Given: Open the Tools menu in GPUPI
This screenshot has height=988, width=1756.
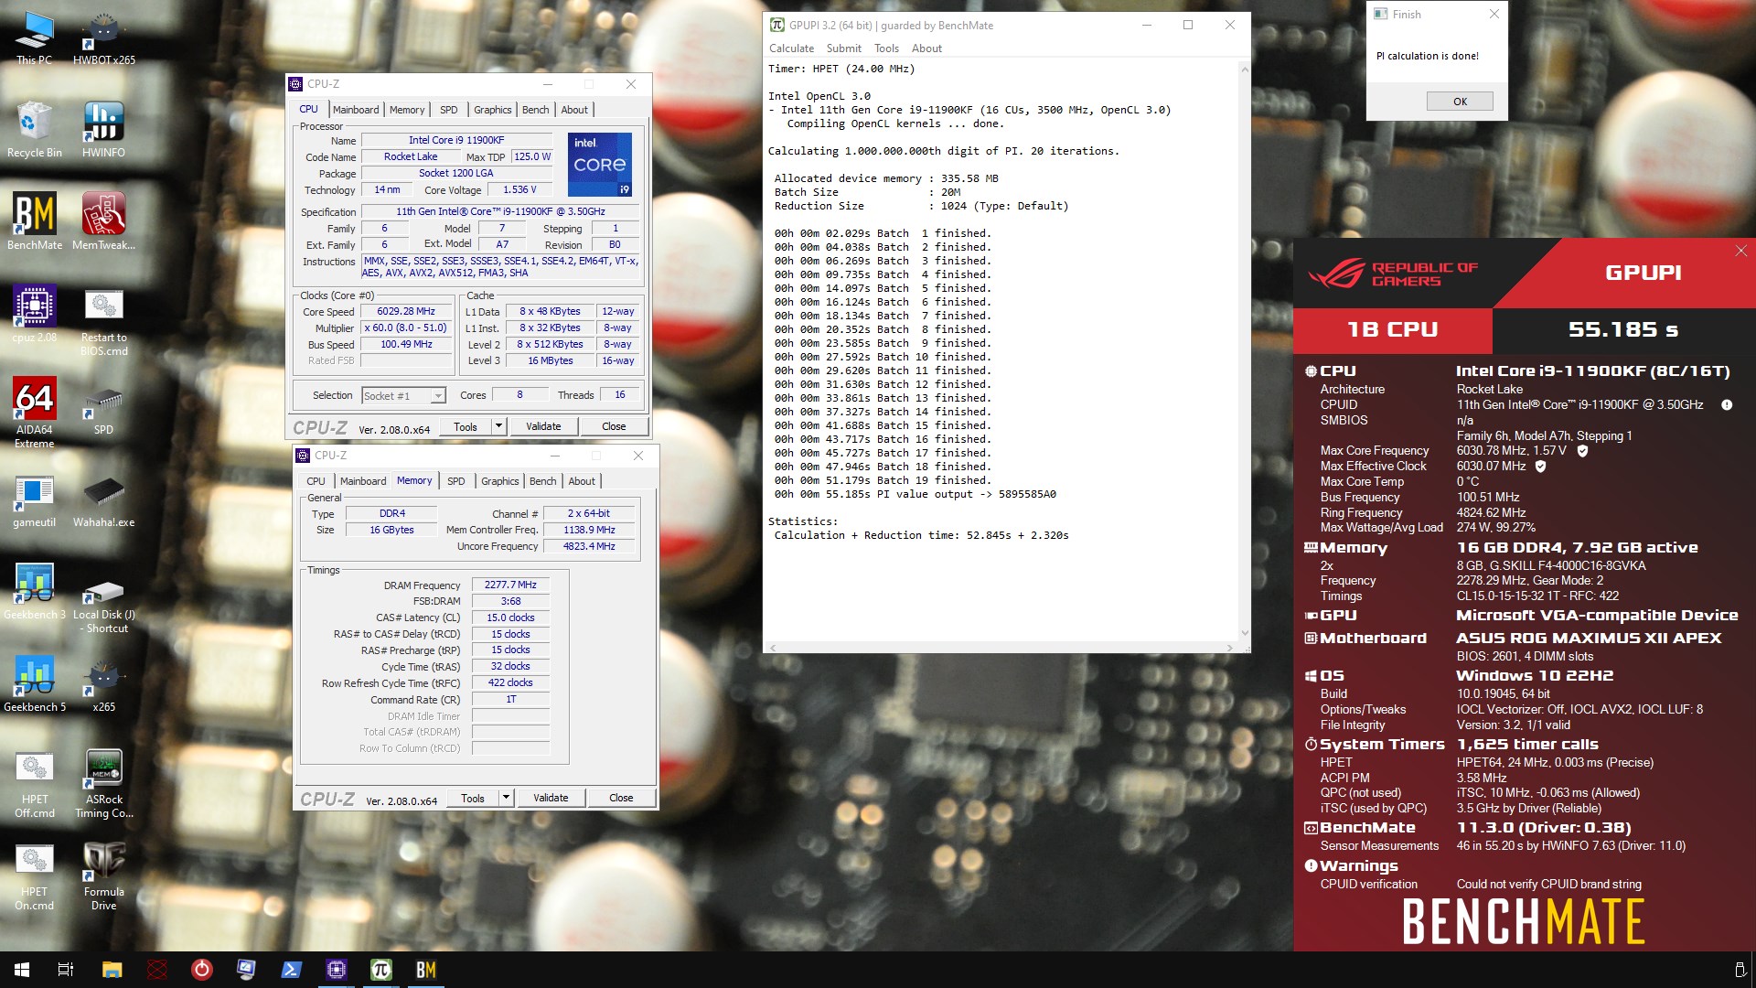Looking at the screenshot, I should click(x=886, y=48).
